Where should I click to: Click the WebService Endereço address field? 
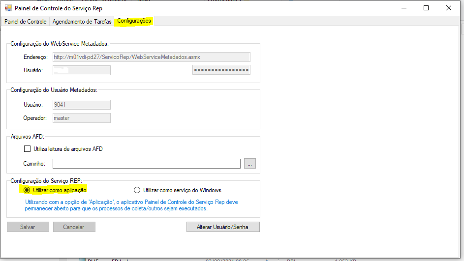[x=151, y=57]
